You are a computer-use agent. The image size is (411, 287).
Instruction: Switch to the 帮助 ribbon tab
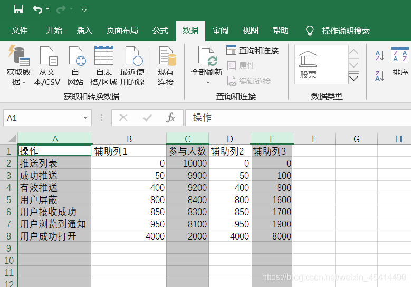pyautogui.click(x=281, y=31)
